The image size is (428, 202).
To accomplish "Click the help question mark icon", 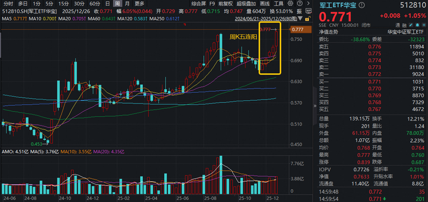I will pyautogui.click(x=299, y=3).
